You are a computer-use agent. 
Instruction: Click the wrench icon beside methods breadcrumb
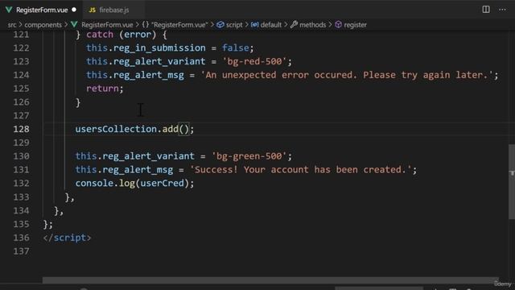click(294, 24)
